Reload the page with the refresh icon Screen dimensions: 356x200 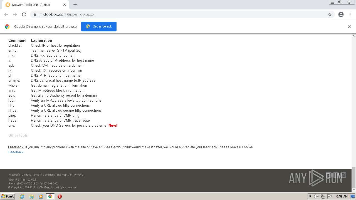click(24, 14)
